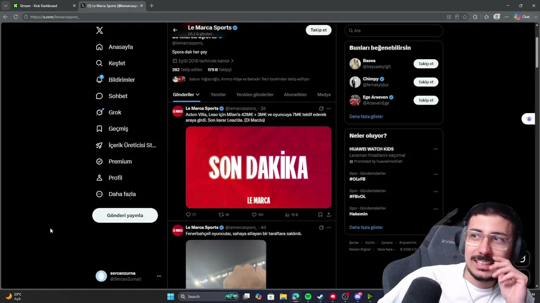Open the SON DAKIKA post image
Screen dimensions: 540x303
point(259,167)
